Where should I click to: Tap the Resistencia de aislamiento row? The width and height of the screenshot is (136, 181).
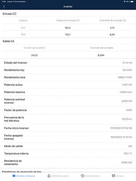68,163
